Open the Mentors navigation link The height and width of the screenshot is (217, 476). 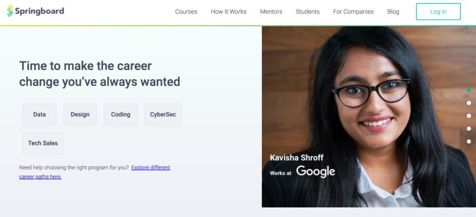[x=271, y=12]
